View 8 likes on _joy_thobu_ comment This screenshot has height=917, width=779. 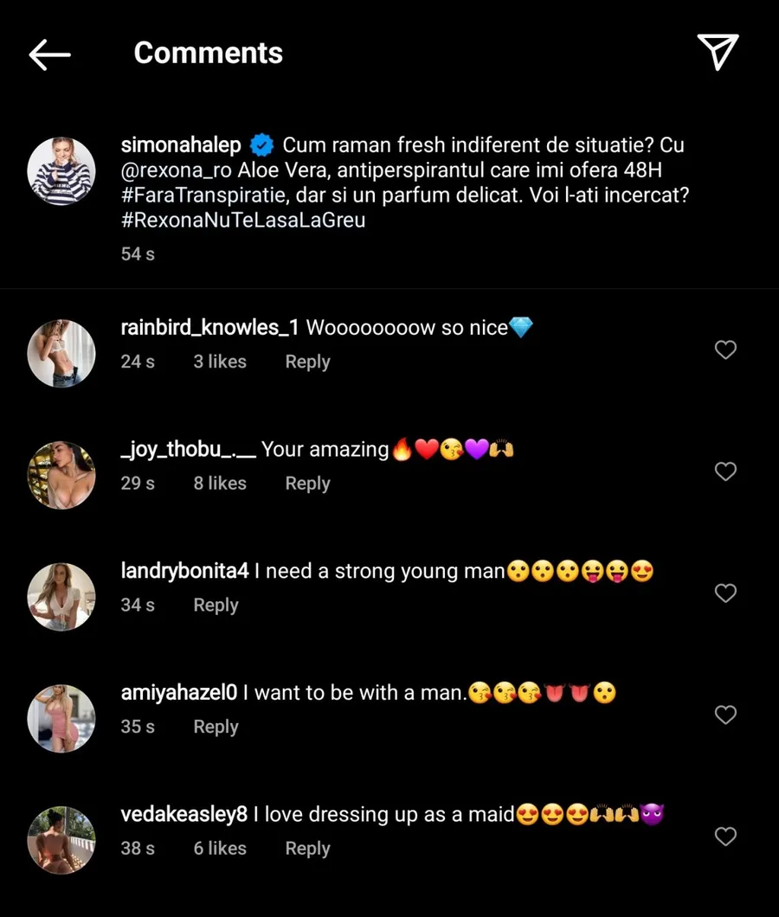(x=220, y=484)
